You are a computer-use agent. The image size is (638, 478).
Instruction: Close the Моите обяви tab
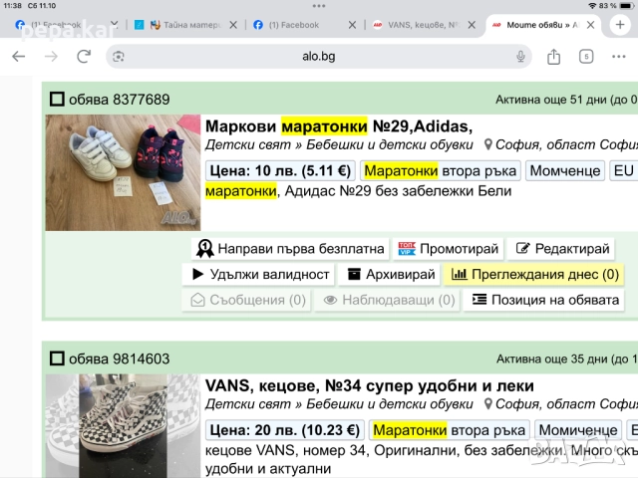click(590, 25)
